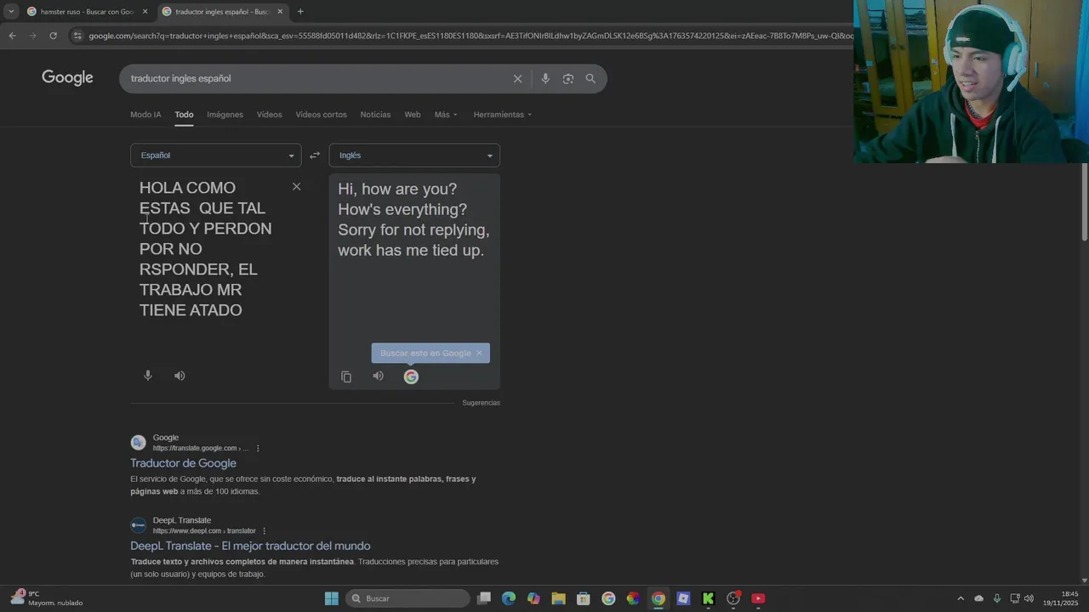This screenshot has height=612, width=1089.
Task: Switch to Imágenes tab
Action: tap(225, 115)
